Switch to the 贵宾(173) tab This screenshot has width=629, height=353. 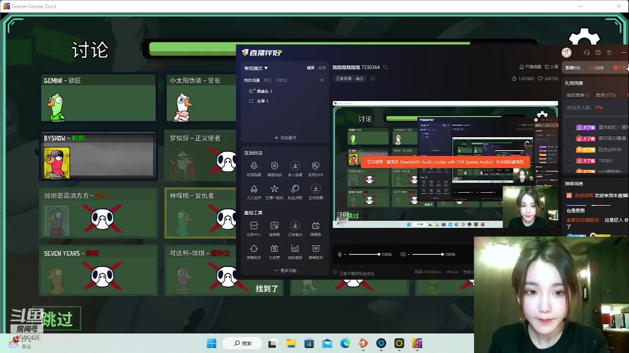(x=605, y=95)
